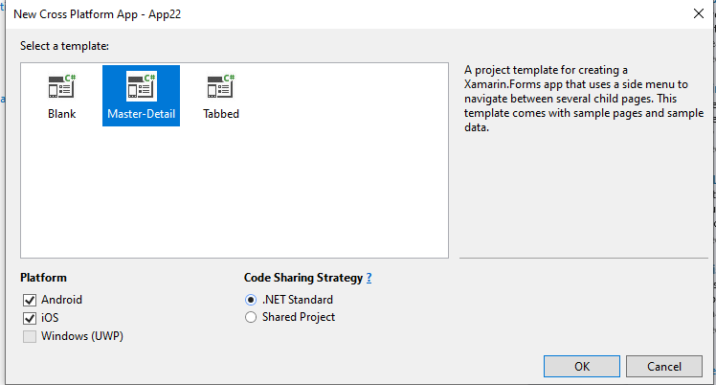
Task: Click the Master-Detail label text
Action: [x=141, y=114]
